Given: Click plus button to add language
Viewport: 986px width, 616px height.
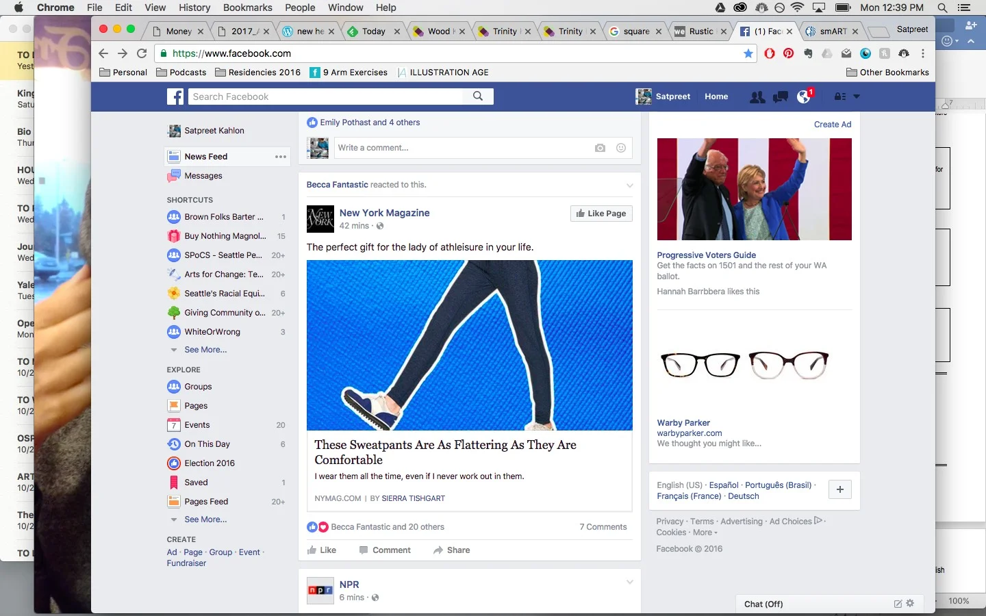Looking at the screenshot, I should point(840,489).
